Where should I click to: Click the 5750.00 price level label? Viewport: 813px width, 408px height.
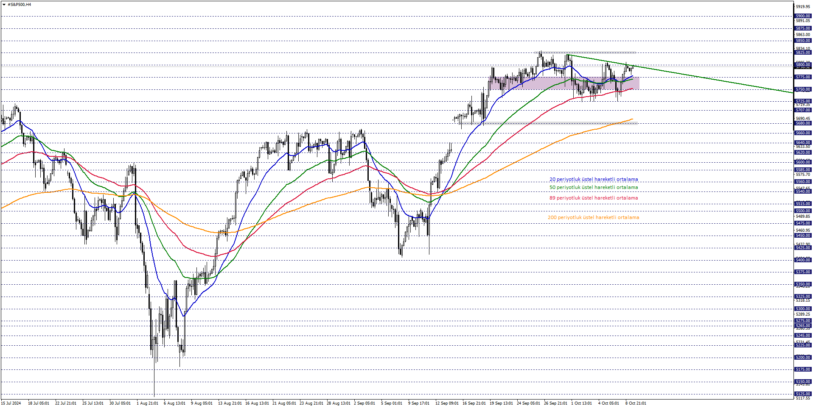pos(803,89)
